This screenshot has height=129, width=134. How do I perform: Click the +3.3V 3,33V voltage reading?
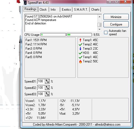click(36, 109)
